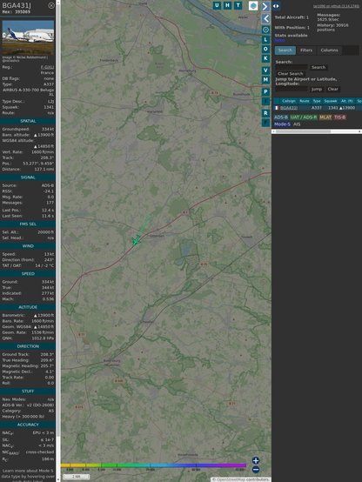Click the Clear Search button
362x482 pixels.
click(291, 73)
